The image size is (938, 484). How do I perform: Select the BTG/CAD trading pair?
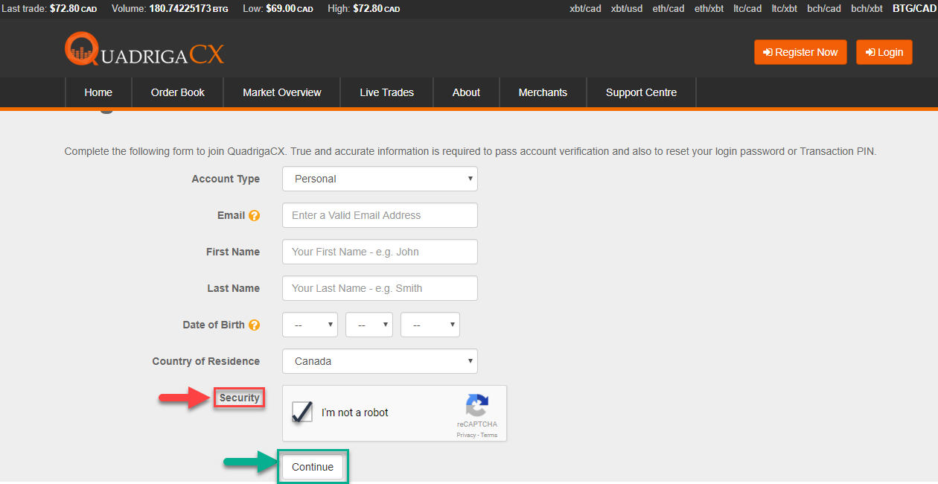913,9
